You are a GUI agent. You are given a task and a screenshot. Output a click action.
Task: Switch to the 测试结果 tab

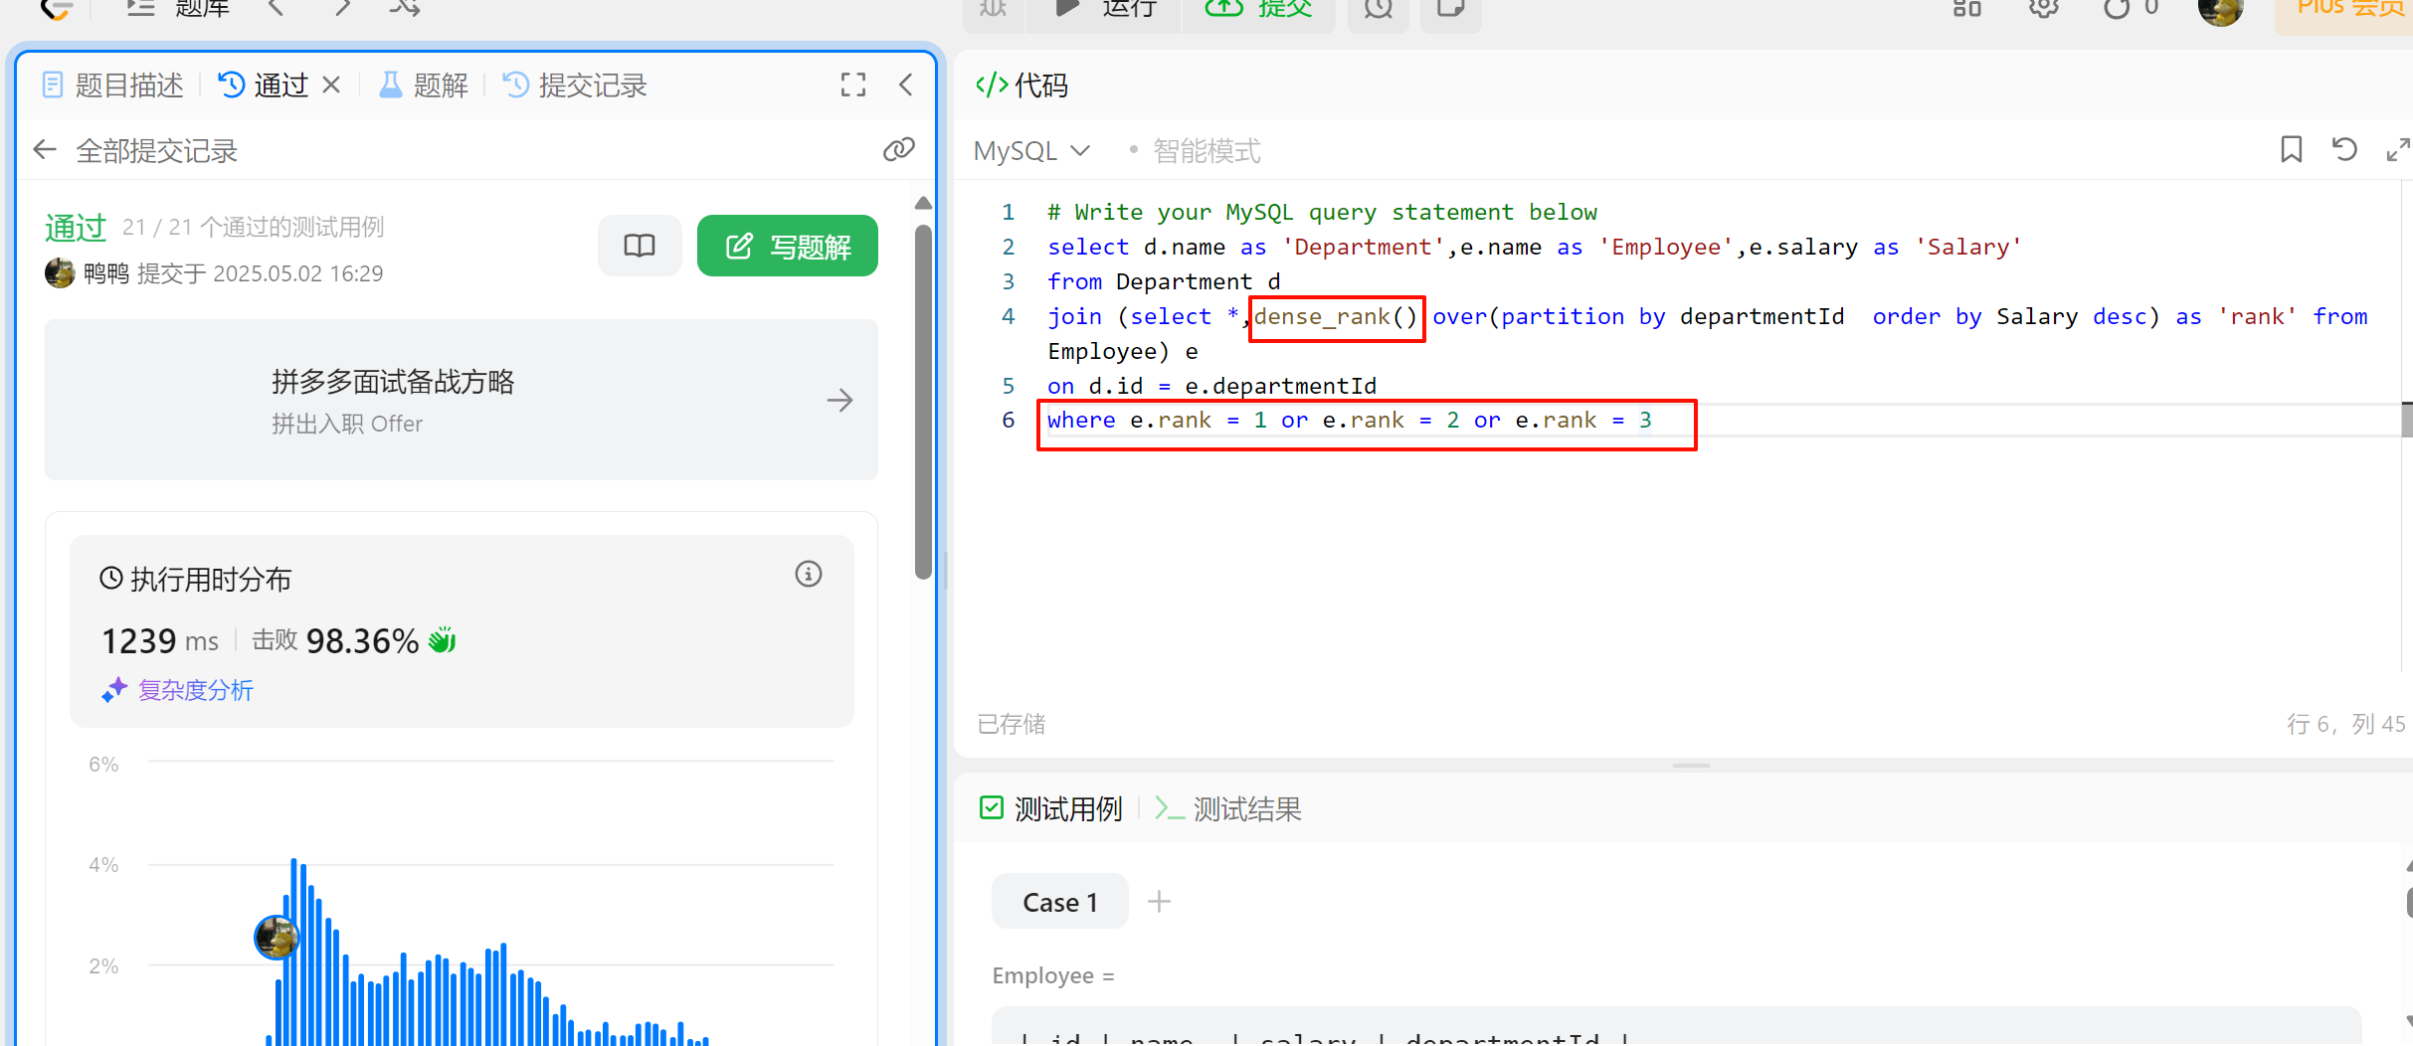1228,809
